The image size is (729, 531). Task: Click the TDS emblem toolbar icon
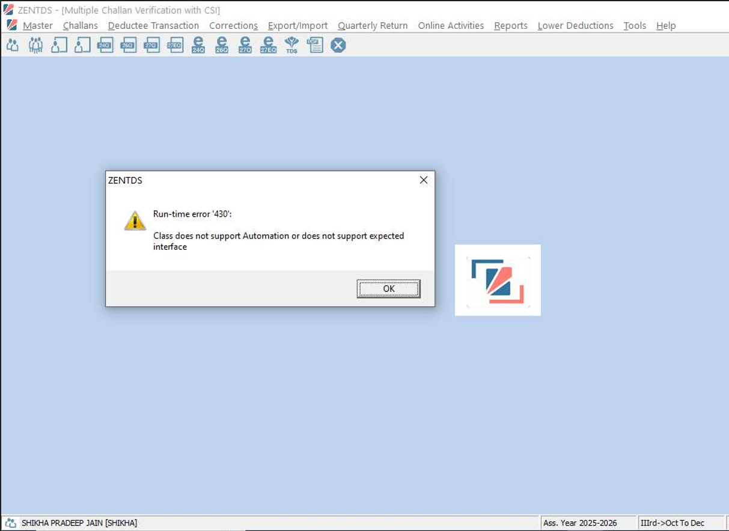(291, 45)
